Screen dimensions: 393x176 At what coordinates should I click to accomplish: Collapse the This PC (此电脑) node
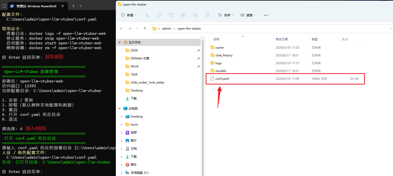pyautogui.click(x=120, y=109)
